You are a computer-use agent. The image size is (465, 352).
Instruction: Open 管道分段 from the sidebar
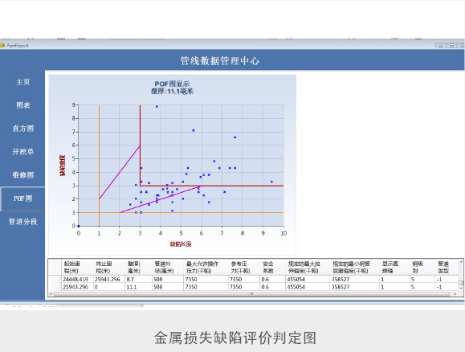pos(22,222)
